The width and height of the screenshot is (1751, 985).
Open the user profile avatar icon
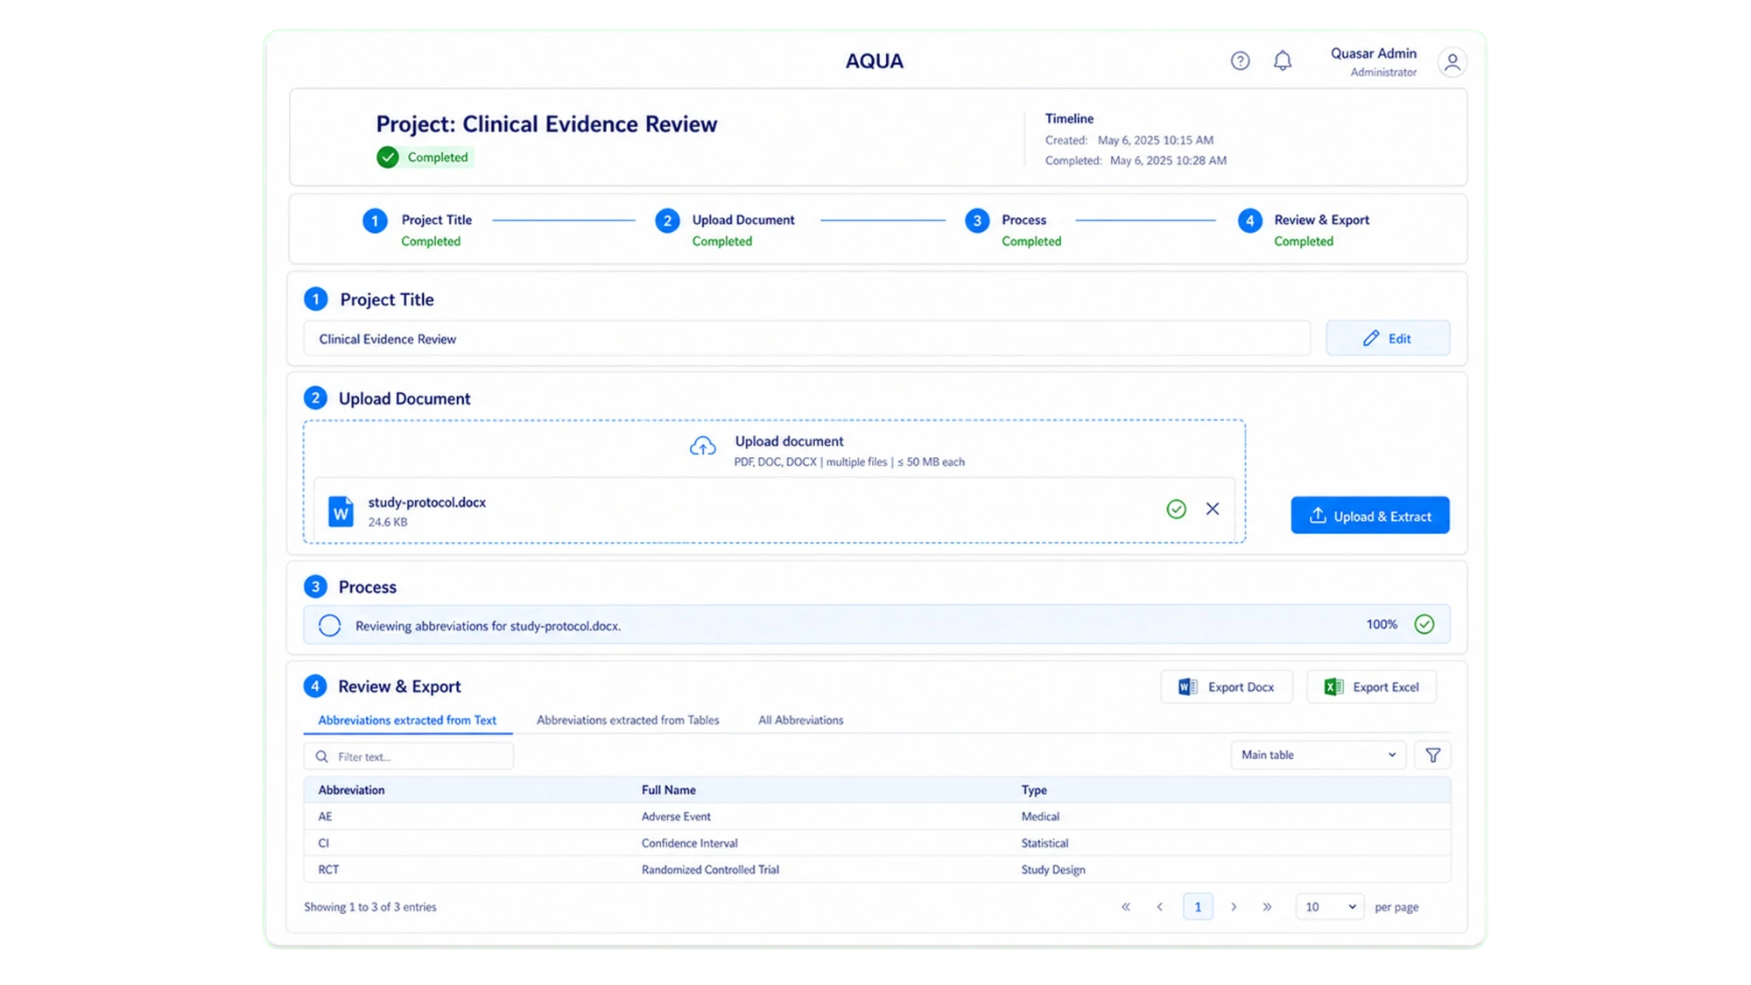[1452, 62]
